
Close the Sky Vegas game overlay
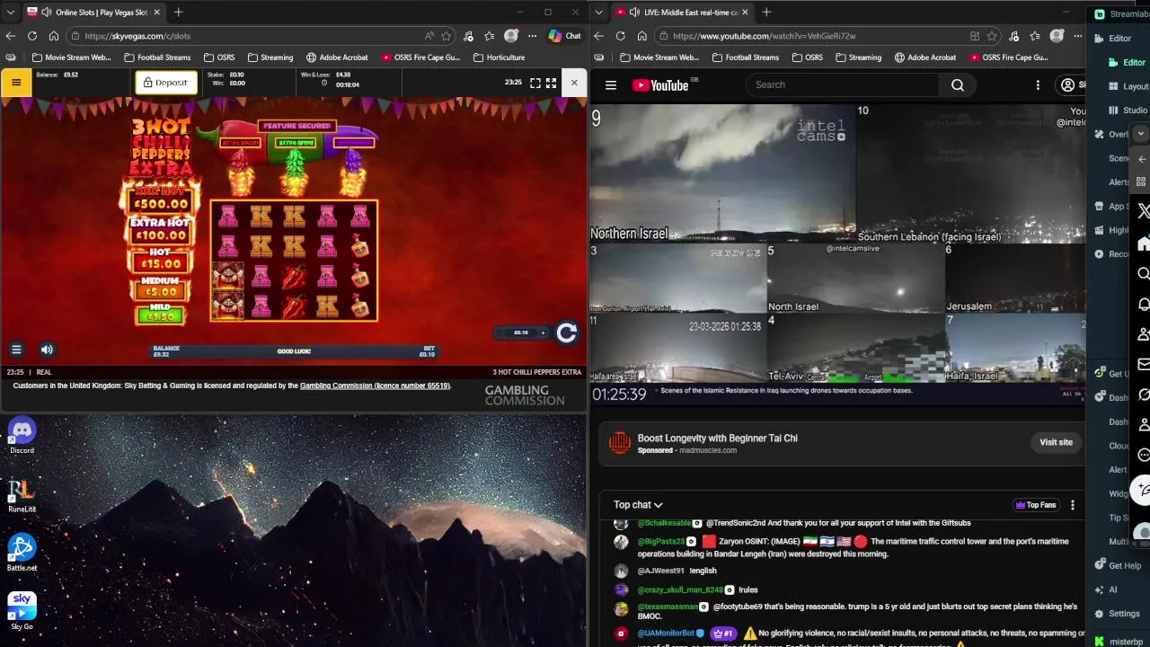point(574,83)
